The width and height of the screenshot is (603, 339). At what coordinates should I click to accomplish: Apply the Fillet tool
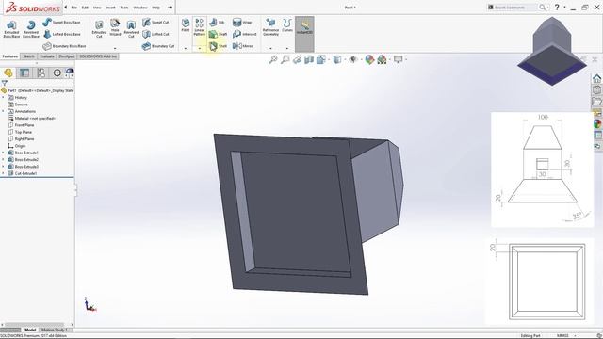click(186, 25)
